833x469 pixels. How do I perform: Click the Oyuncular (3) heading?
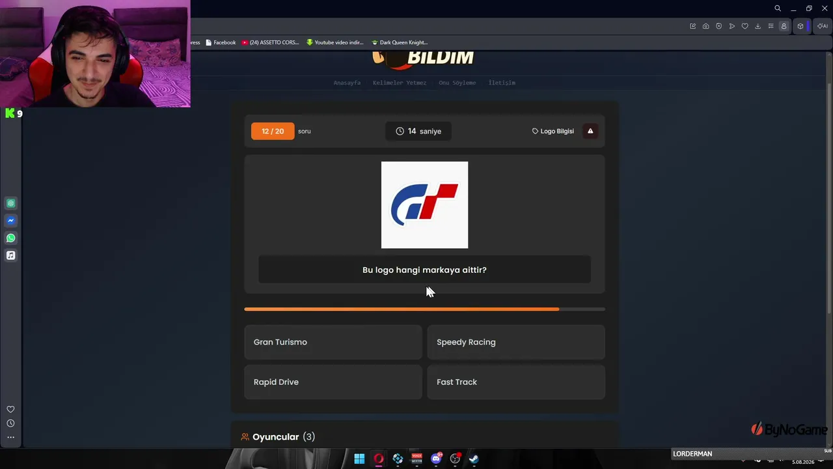click(x=278, y=437)
